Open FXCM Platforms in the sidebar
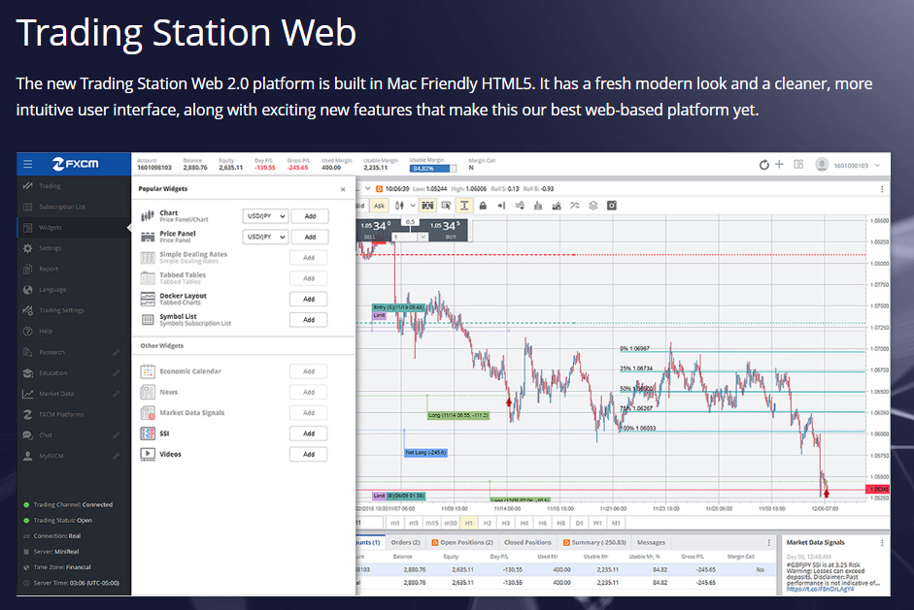This screenshot has width=914, height=610. [x=74, y=414]
